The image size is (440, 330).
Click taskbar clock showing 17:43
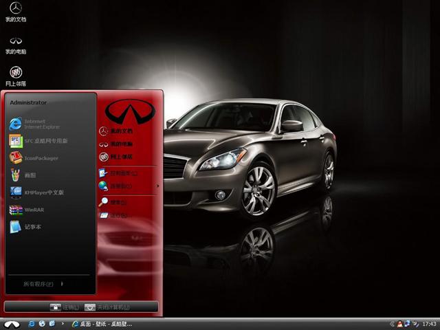pos(429,324)
